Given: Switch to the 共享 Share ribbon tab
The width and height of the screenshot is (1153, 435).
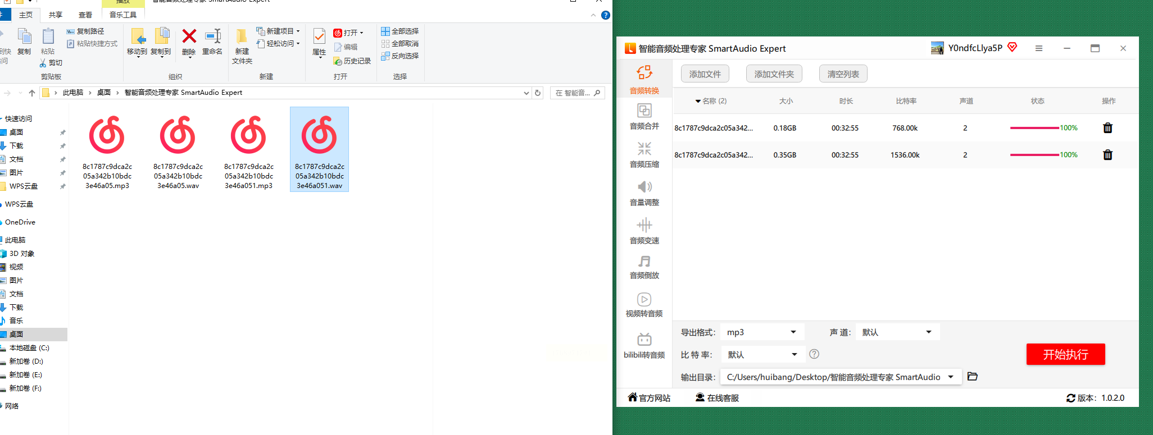Looking at the screenshot, I should coord(56,15).
